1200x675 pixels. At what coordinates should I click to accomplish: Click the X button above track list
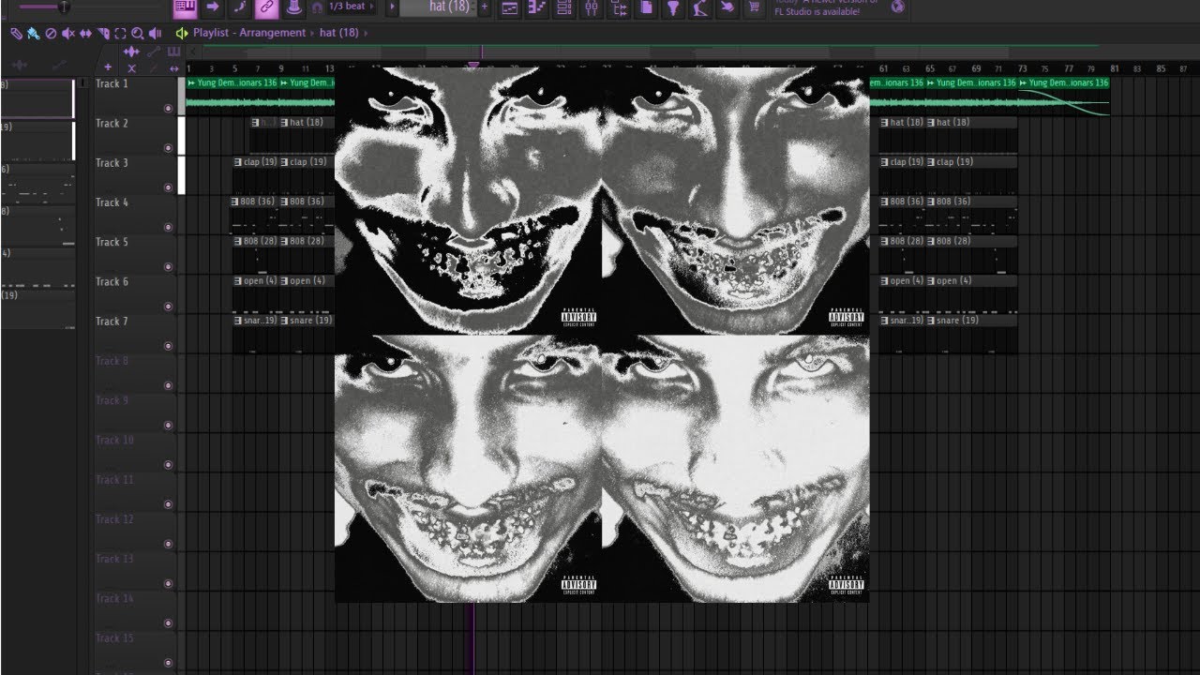[131, 67]
